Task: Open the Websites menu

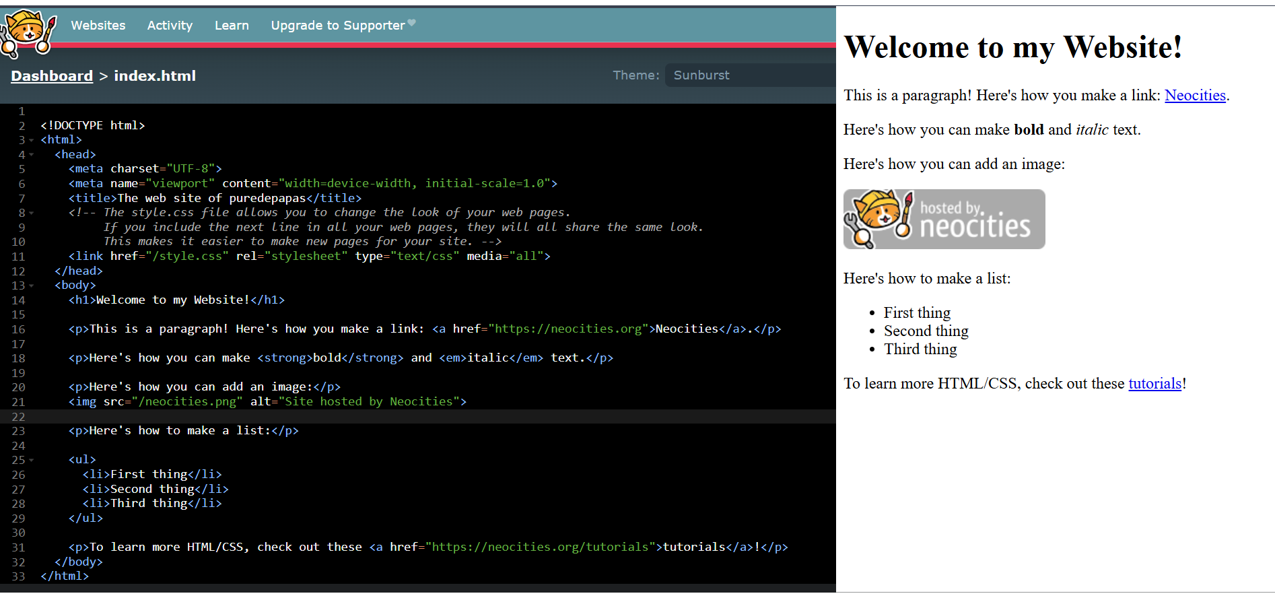Action: [x=98, y=26]
